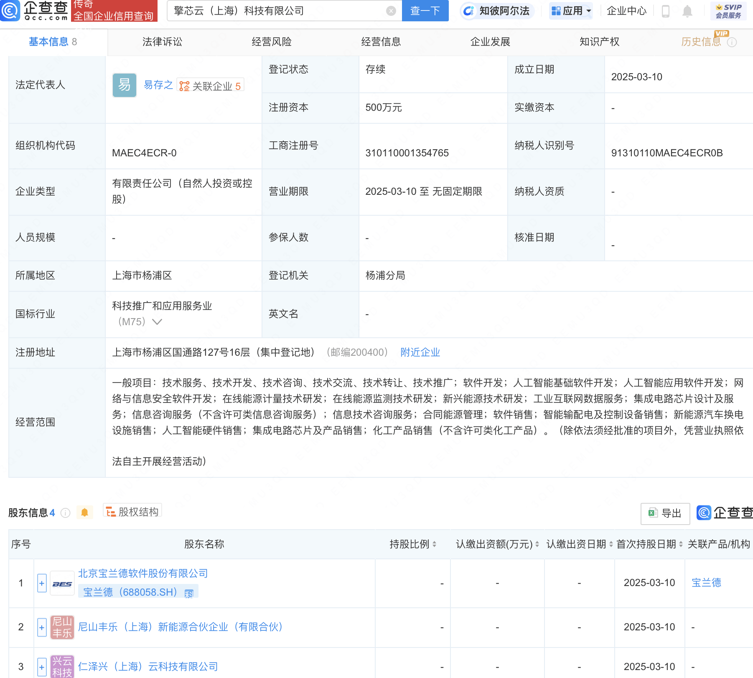Screen dimensions: 753x678
Task: Select taxpayer ID 91310110MAEC4ECR0B
Action: click(x=667, y=153)
